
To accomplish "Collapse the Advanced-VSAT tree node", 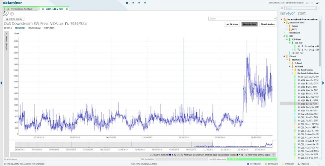I will (x=284, y=23).
